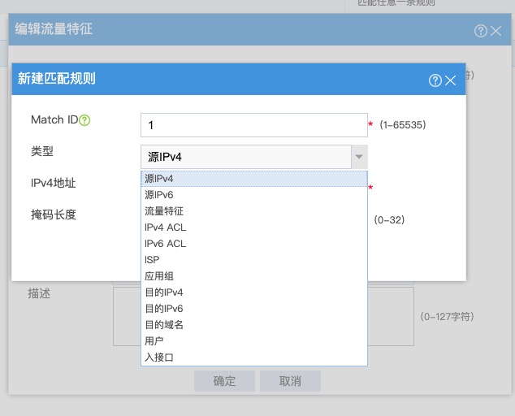Click the 取消 button
515x416 pixels.
[x=290, y=381]
